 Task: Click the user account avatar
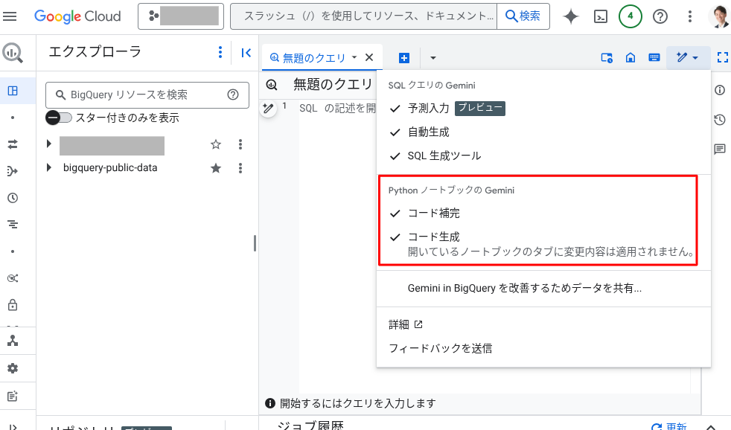pos(719,16)
